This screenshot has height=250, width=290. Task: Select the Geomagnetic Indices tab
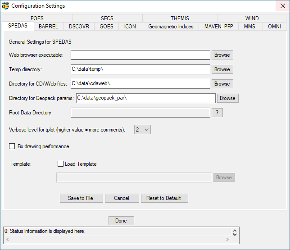click(171, 27)
